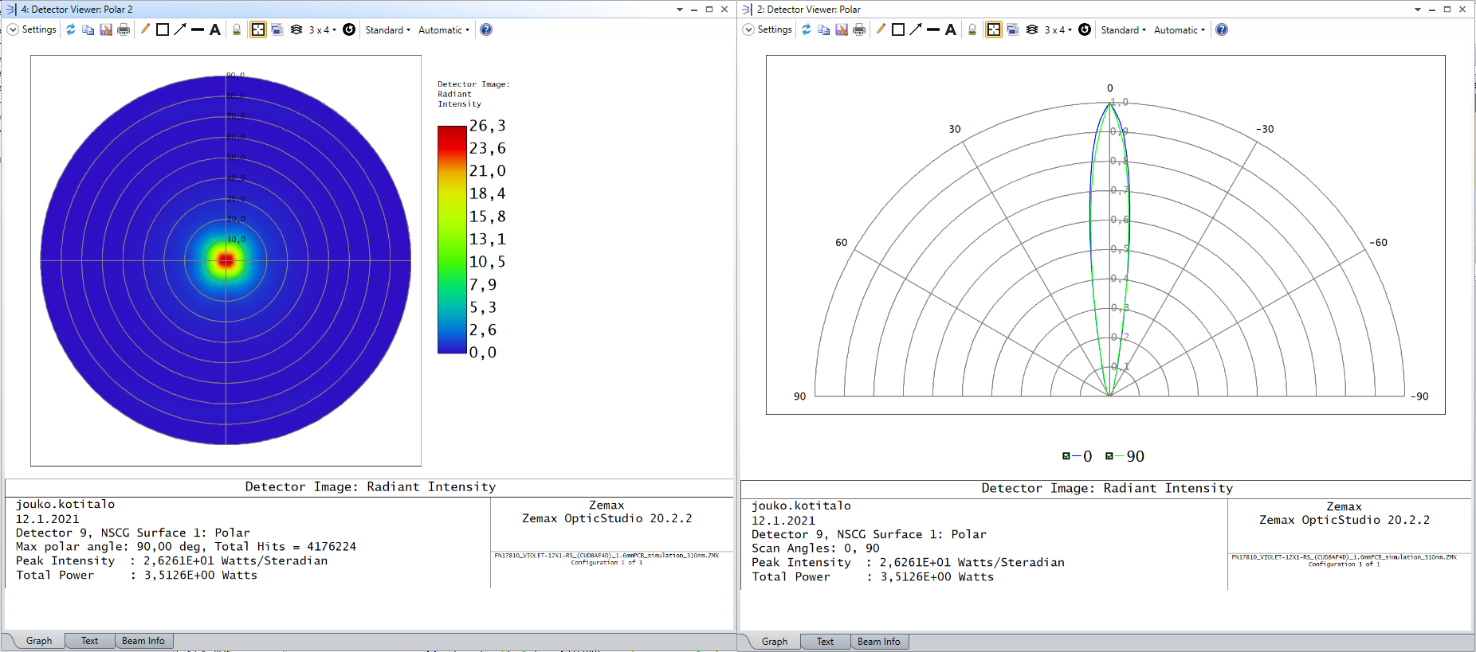Click the 'Detector Image: Radiant Intensity' title in the Polar 2 window
Viewport: 1476px width, 652px height.
(371, 486)
